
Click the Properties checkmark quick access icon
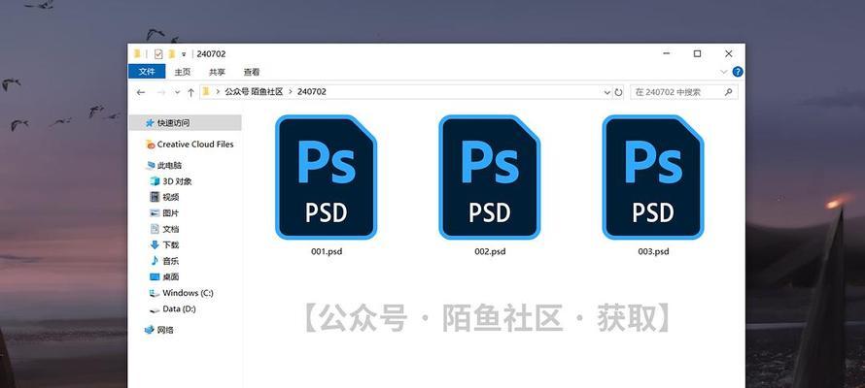pyautogui.click(x=158, y=53)
